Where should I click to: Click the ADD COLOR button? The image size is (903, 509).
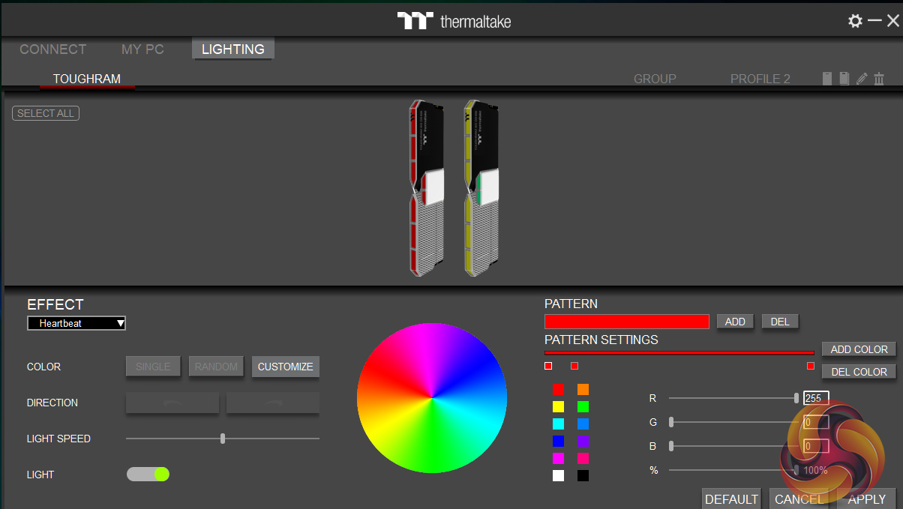(x=859, y=349)
